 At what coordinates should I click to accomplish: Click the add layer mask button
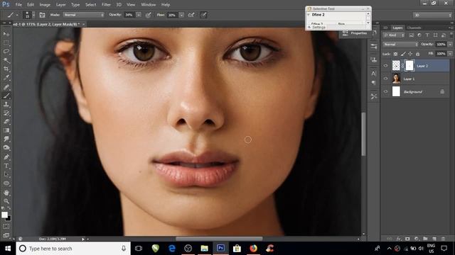coord(407,239)
